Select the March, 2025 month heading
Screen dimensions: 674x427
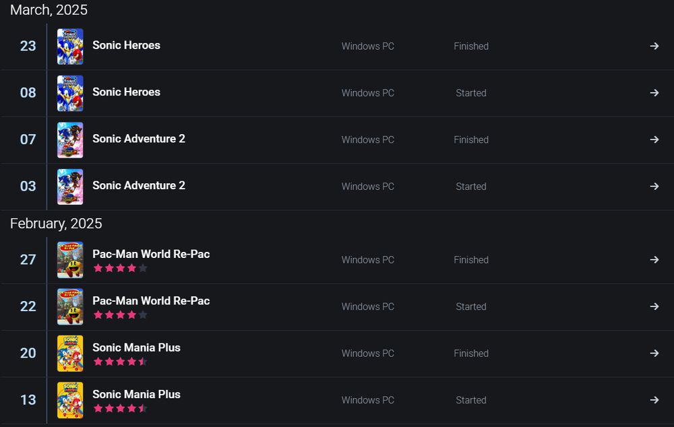[x=49, y=10]
